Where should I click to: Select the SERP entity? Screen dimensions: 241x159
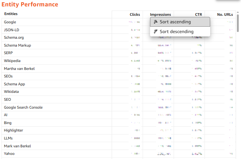click(x=8, y=53)
